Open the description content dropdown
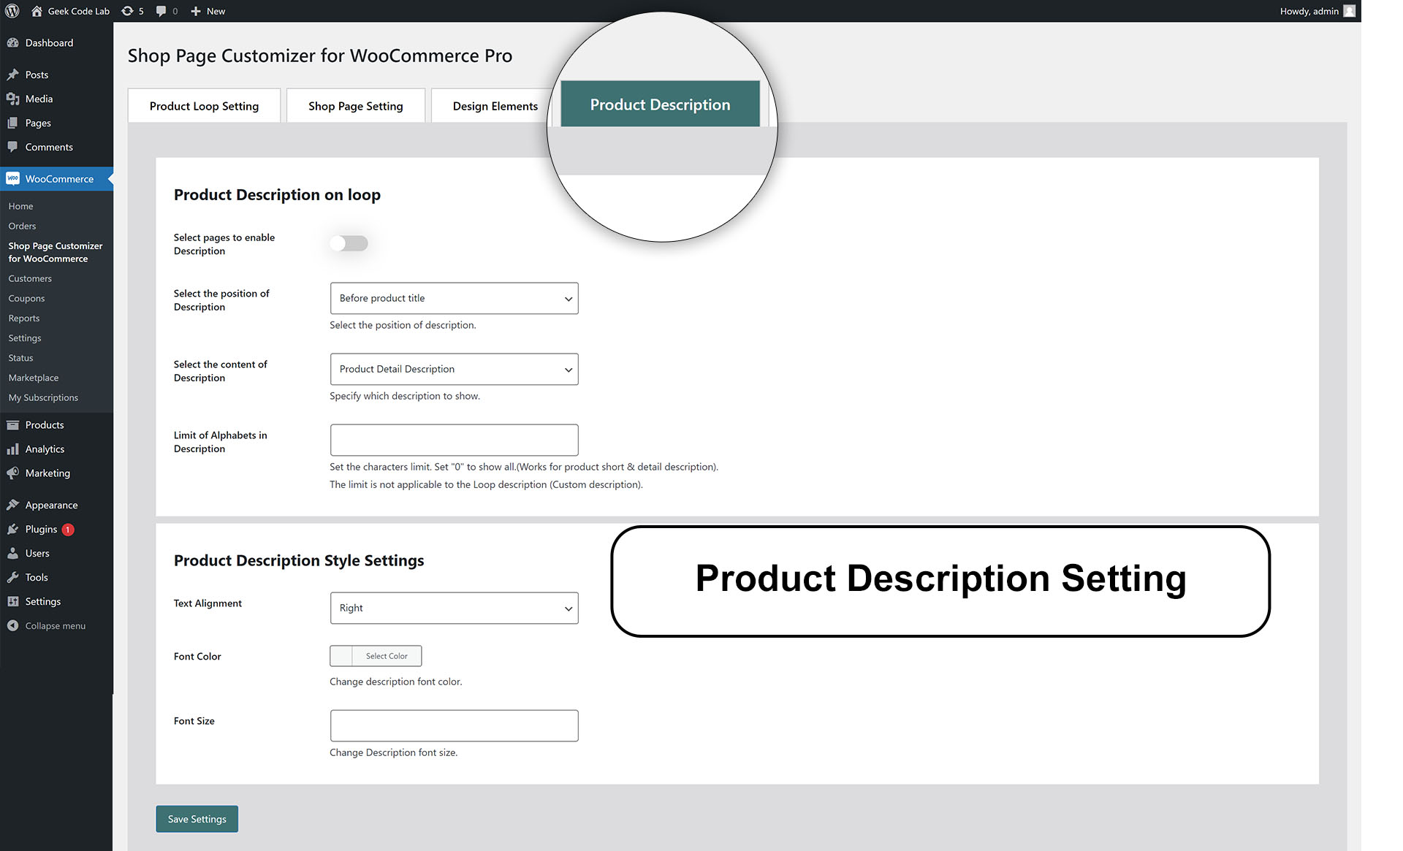1403x851 pixels. pyautogui.click(x=454, y=369)
